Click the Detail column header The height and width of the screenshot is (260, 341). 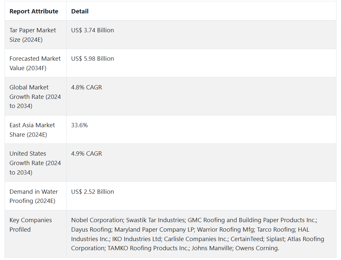80,11
